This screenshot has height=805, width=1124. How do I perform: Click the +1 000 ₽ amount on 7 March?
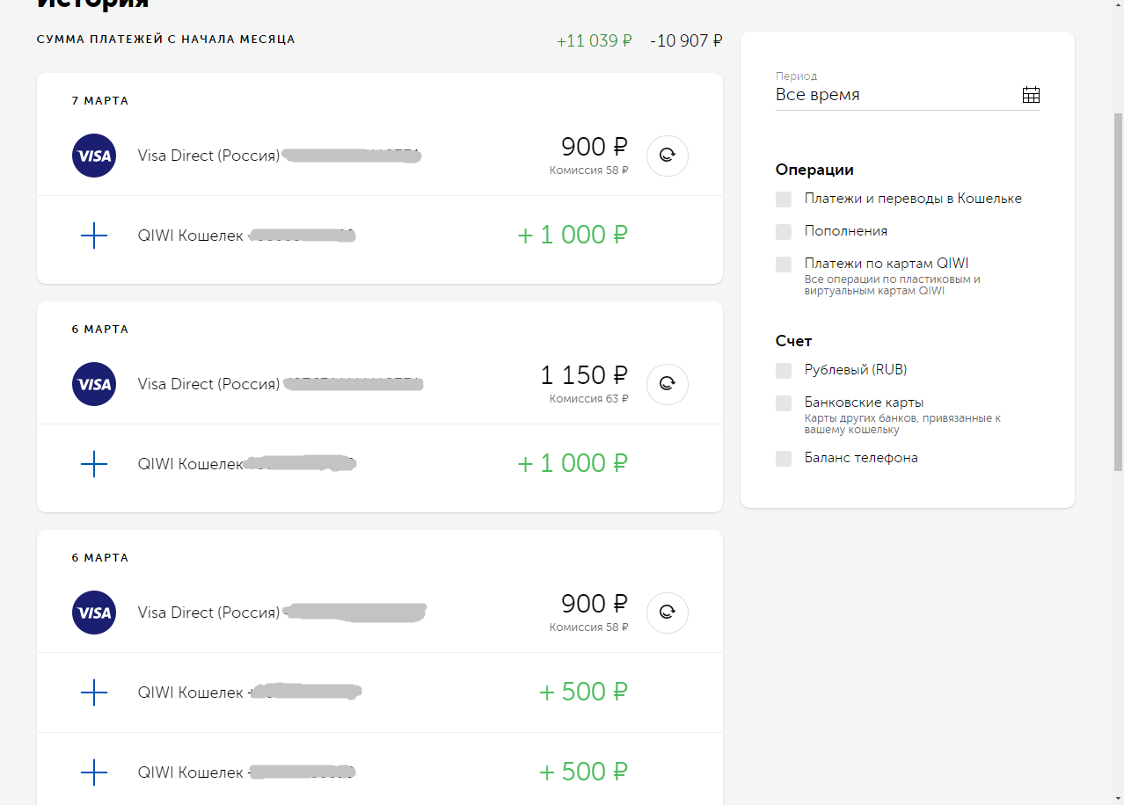coord(573,235)
